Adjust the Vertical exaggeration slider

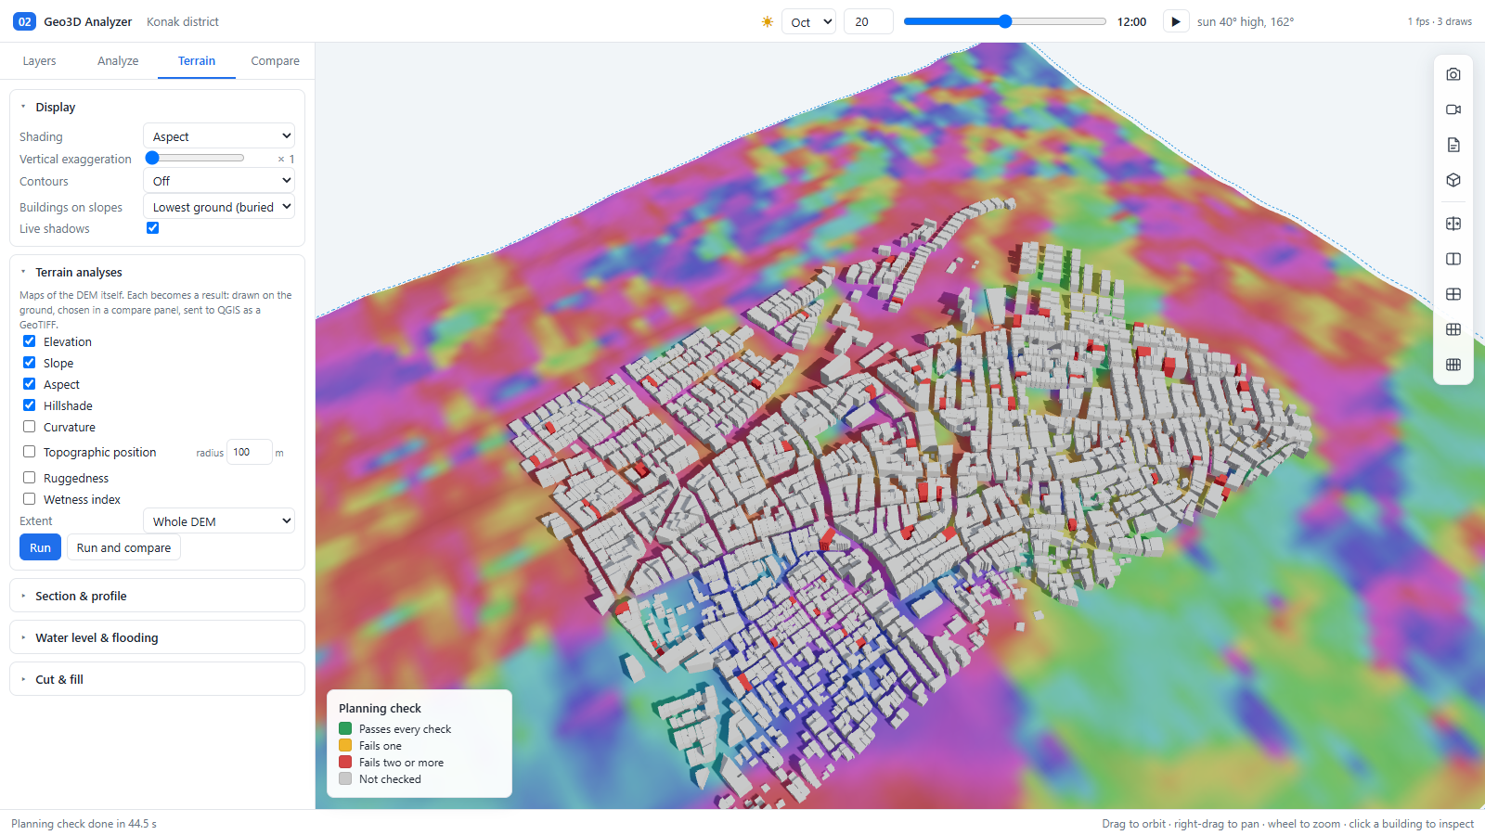tap(195, 159)
